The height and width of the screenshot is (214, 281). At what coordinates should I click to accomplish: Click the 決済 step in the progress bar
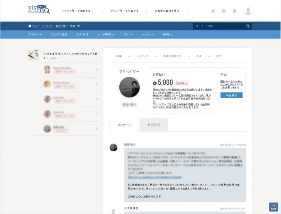[x=199, y=56]
